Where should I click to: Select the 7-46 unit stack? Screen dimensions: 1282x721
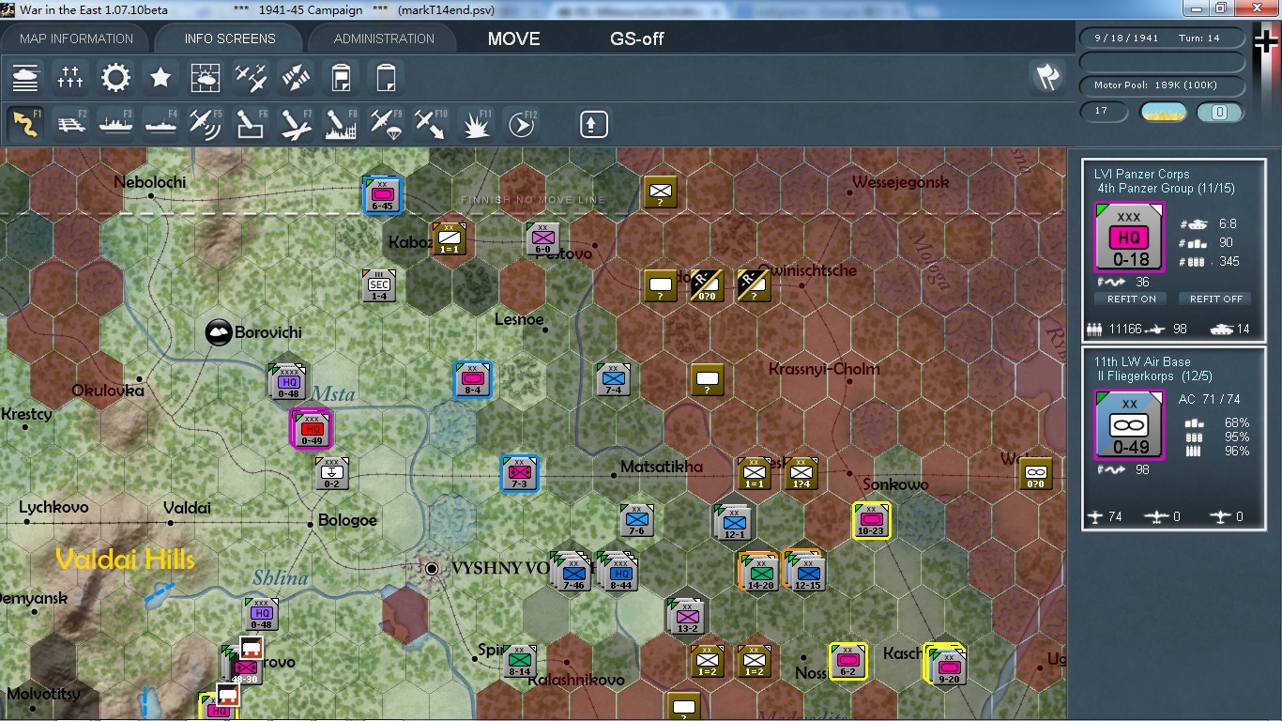tap(572, 572)
